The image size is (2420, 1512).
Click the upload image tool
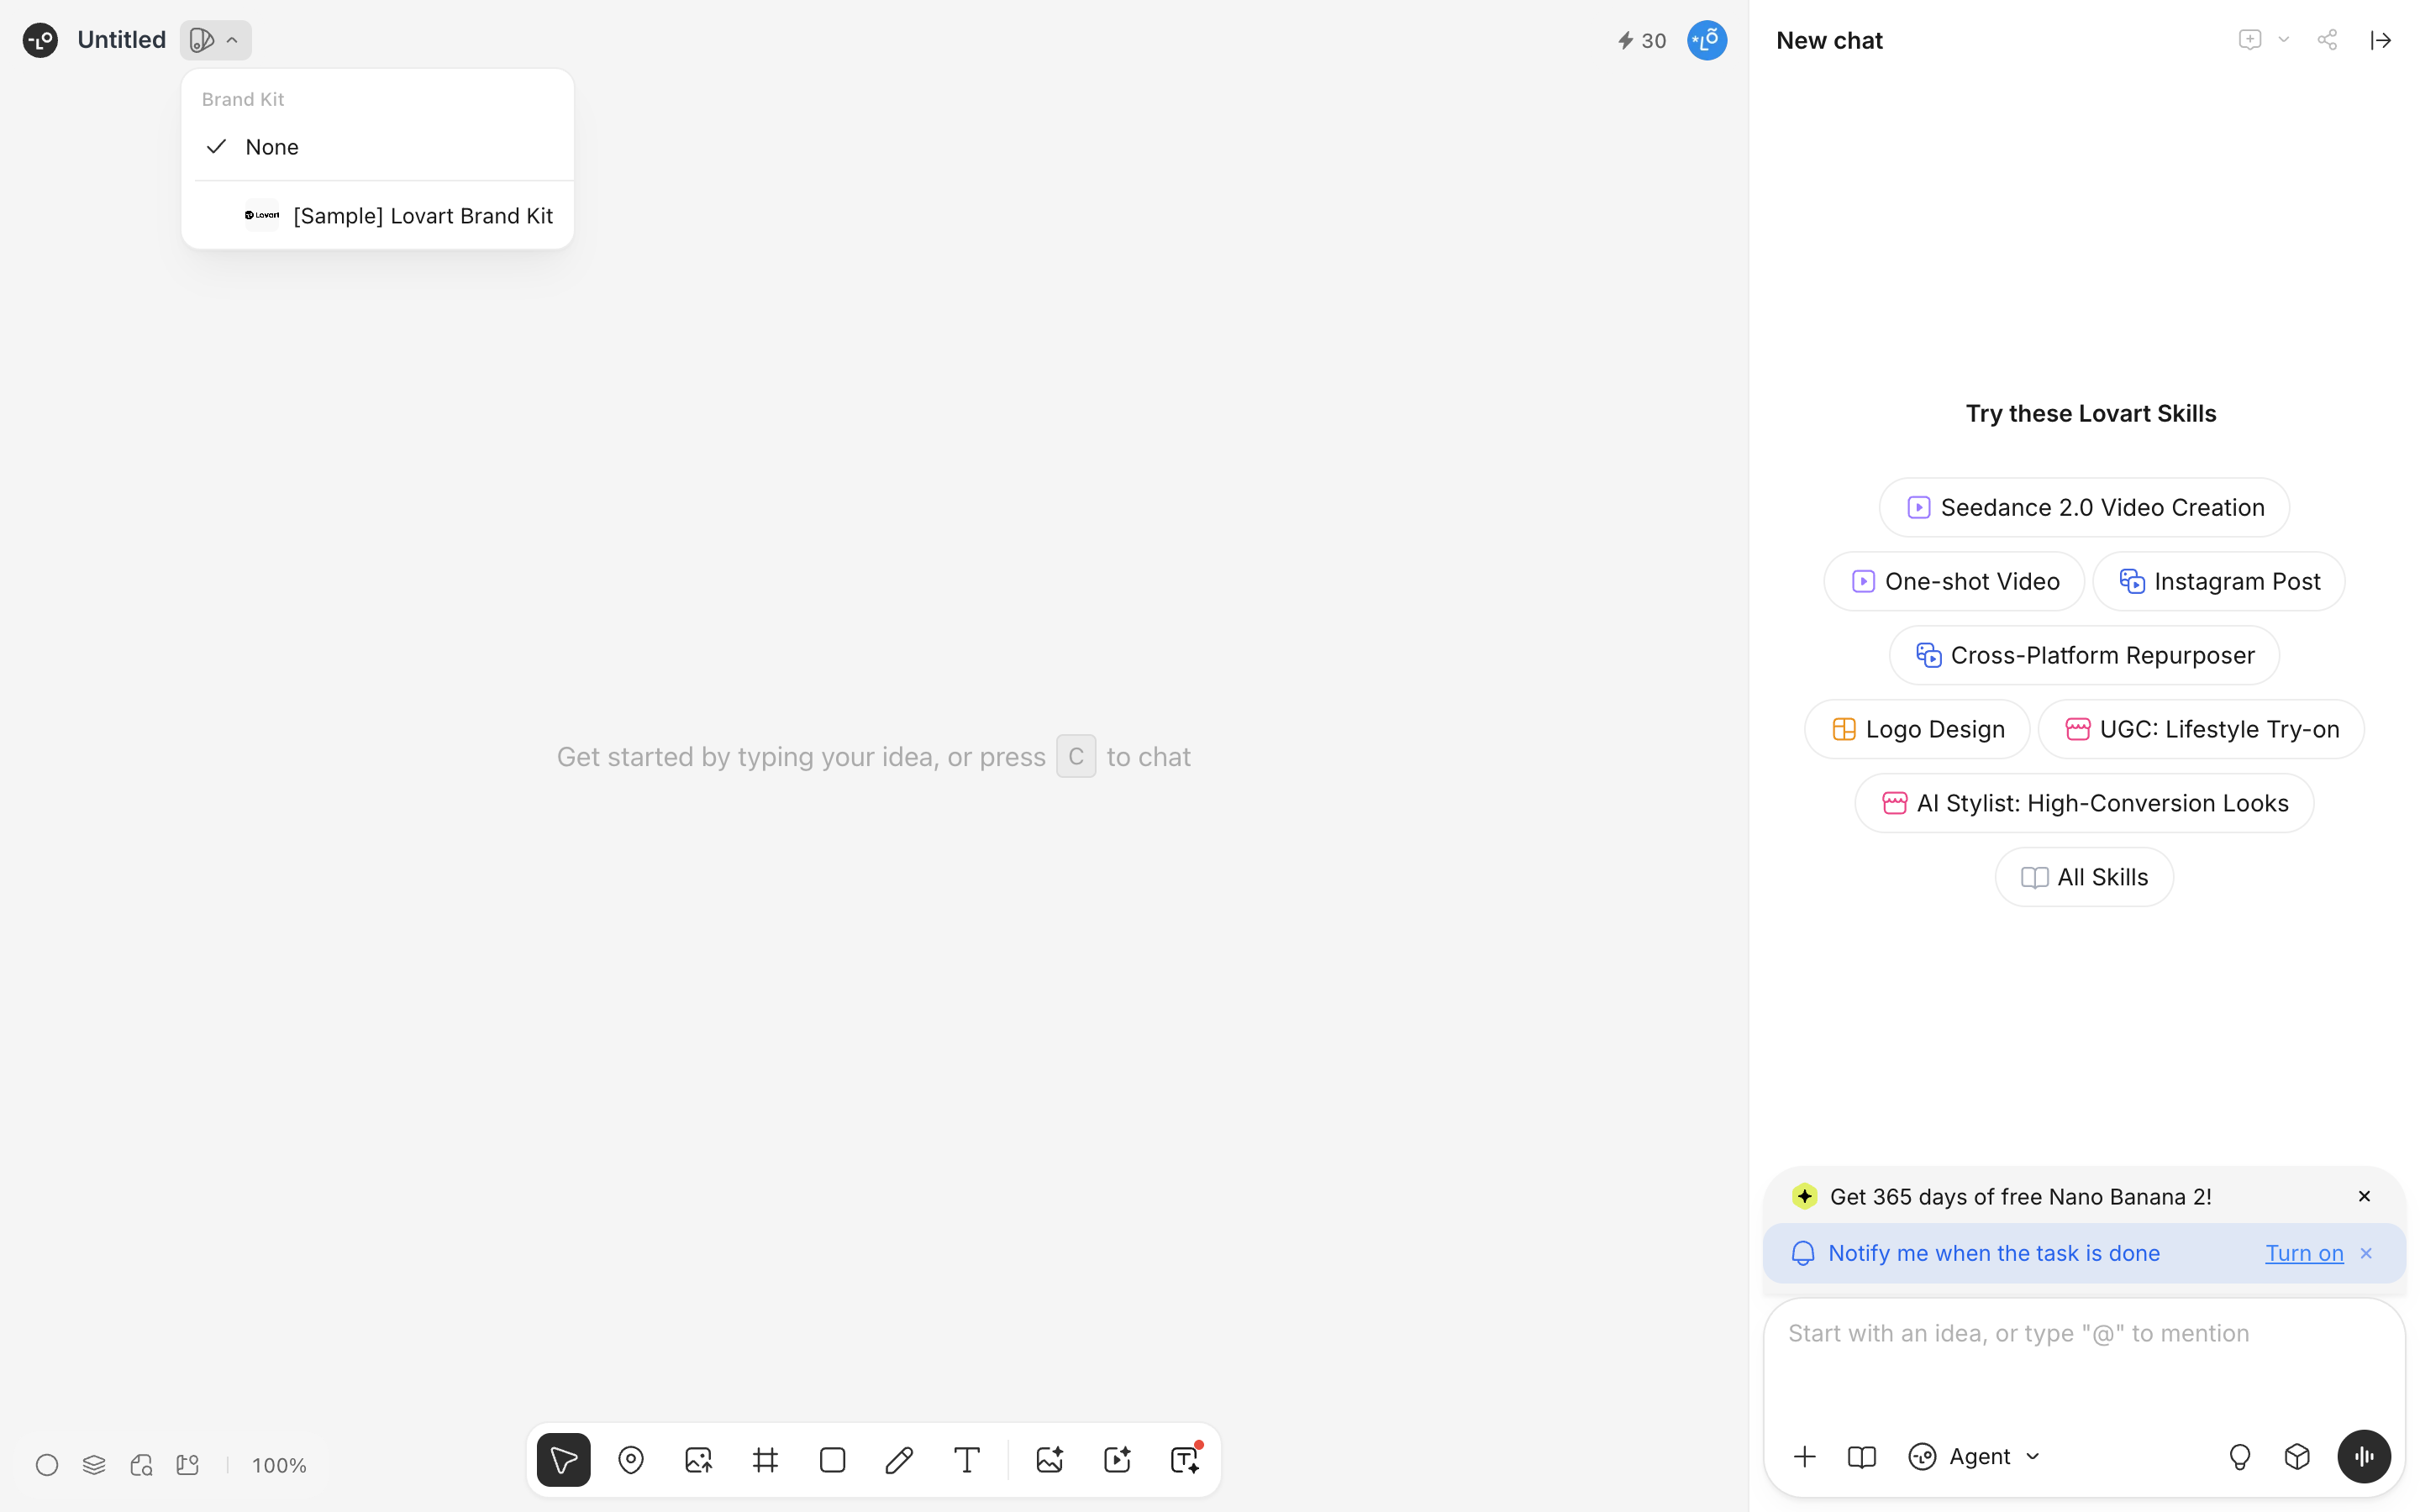click(x=698, y=1460)
